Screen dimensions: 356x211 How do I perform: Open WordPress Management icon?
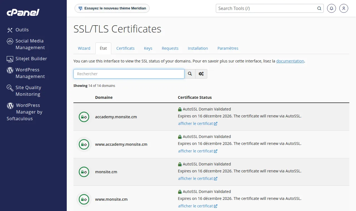[10, 70]
